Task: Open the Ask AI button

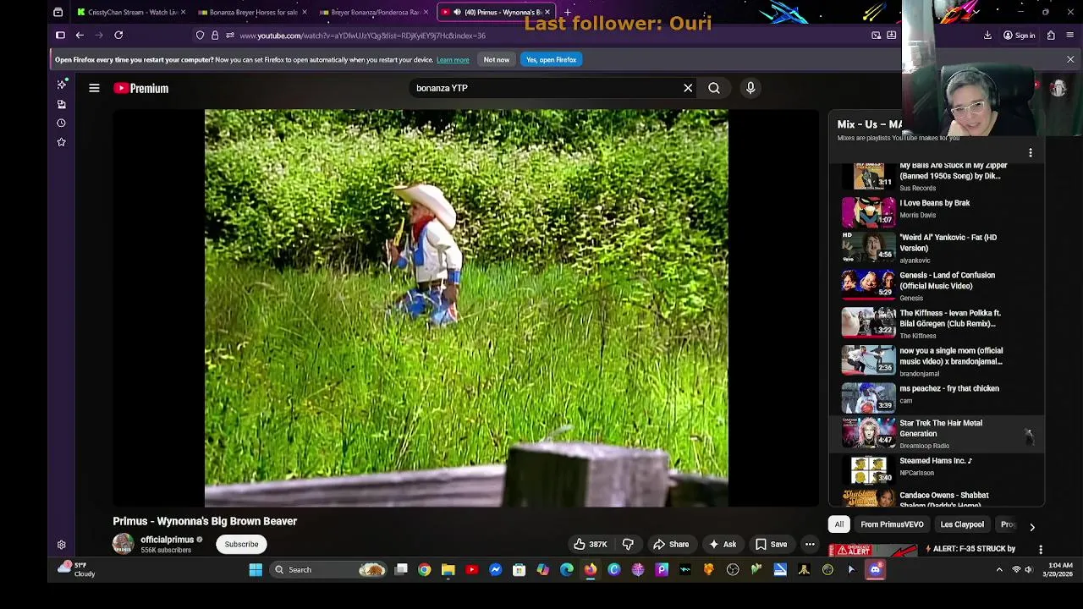Action: coord(723,545)
